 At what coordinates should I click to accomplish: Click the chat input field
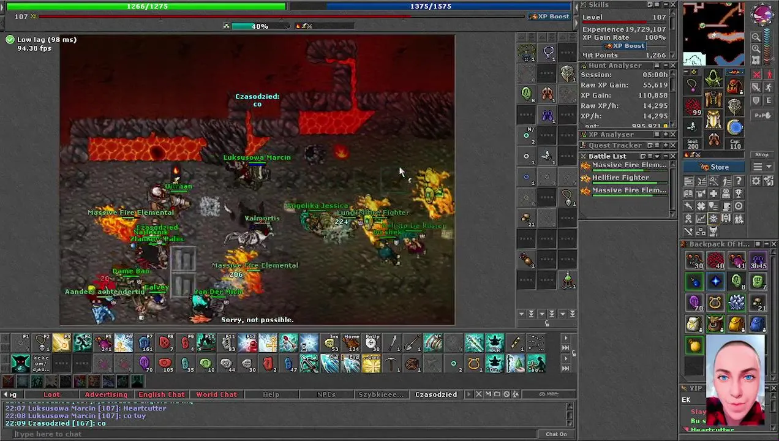point(276,434)
